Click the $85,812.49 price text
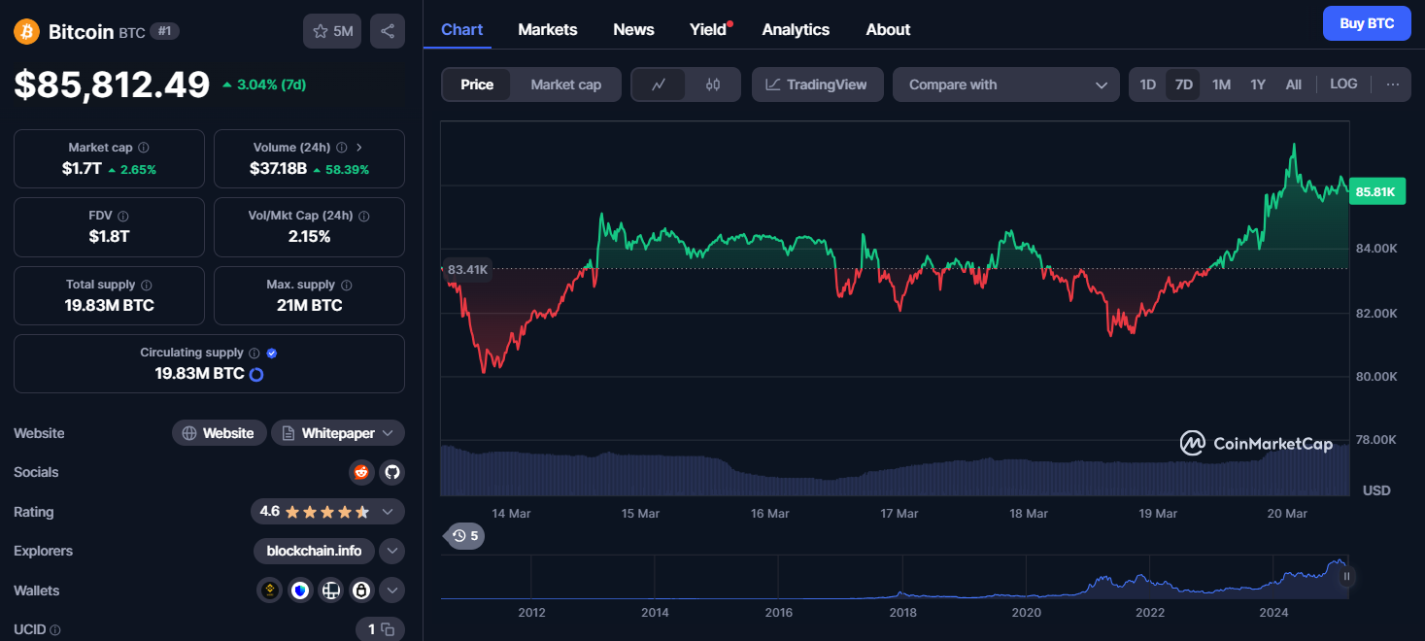Screen dimensions: 1425x641 click(112, 84)
